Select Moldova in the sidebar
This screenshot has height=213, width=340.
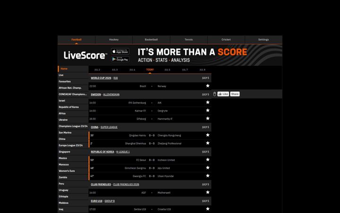tap(73, 203)
